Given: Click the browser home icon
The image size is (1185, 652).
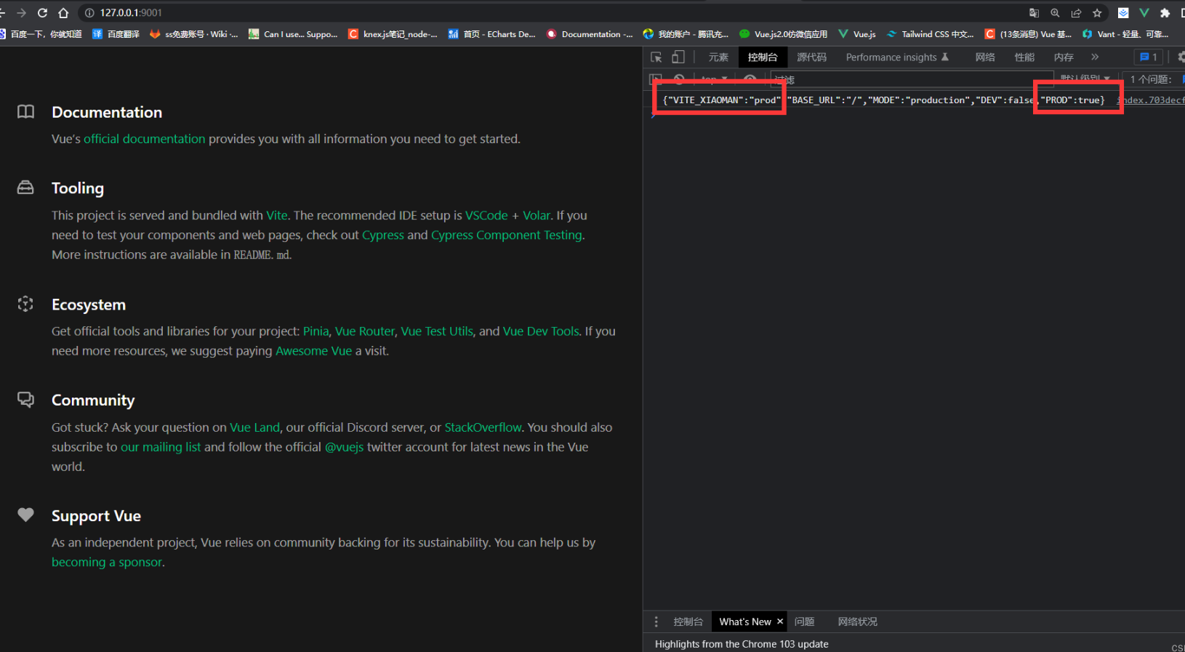Looking at the screenshot, I should pos(63,13).
